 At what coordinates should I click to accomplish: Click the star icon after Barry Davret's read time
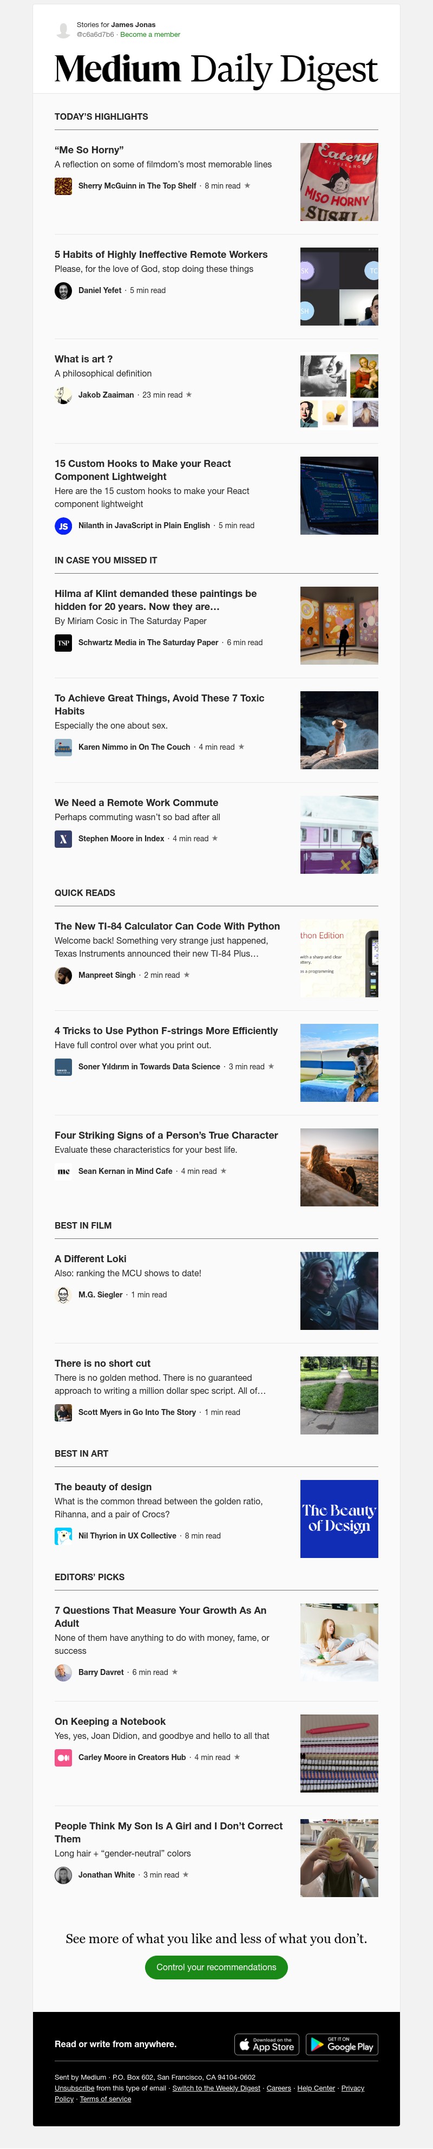(174, 1673)
